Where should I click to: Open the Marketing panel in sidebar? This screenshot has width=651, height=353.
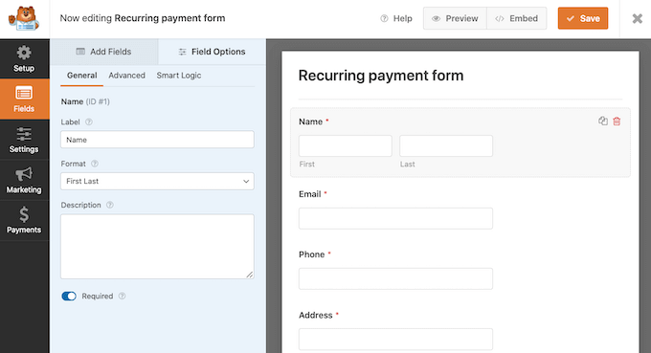pyautogui.click(x=24, y=180)
